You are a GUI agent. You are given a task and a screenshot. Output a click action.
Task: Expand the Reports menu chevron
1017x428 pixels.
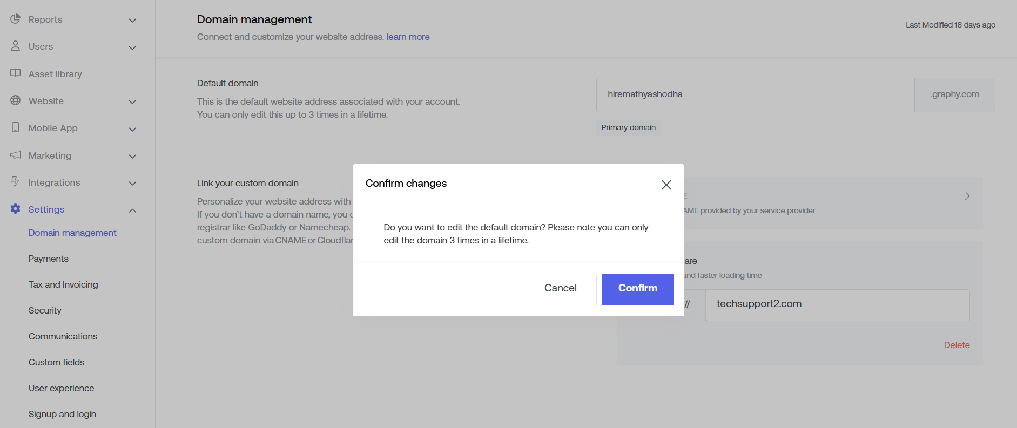point(132,21)
